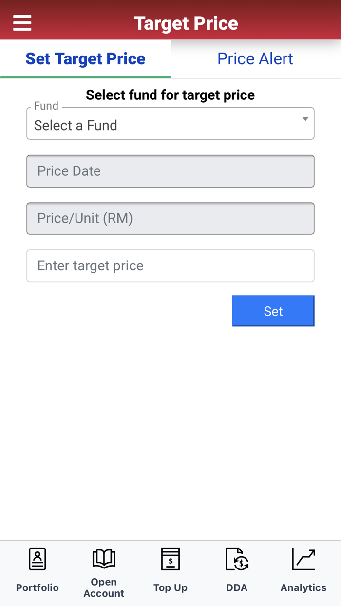This screenshot has width=341, height=606.
Task: Tap the Target Price header title
Action: coord(186,23)
